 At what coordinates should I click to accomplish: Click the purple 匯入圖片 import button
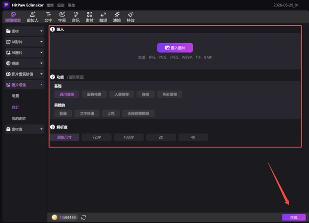[x=175, y=48]
